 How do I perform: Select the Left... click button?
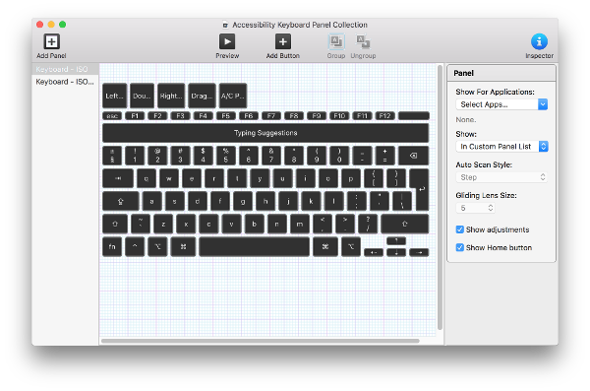(x=114, y=96)
